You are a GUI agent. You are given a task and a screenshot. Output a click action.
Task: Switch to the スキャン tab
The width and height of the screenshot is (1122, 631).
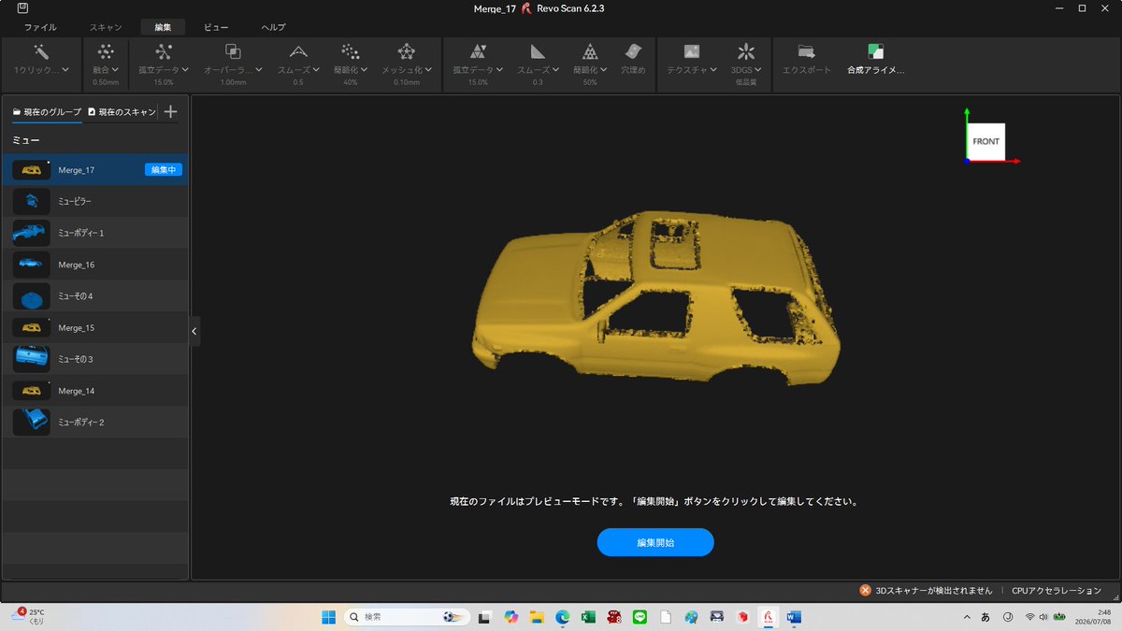coord(106,27)
